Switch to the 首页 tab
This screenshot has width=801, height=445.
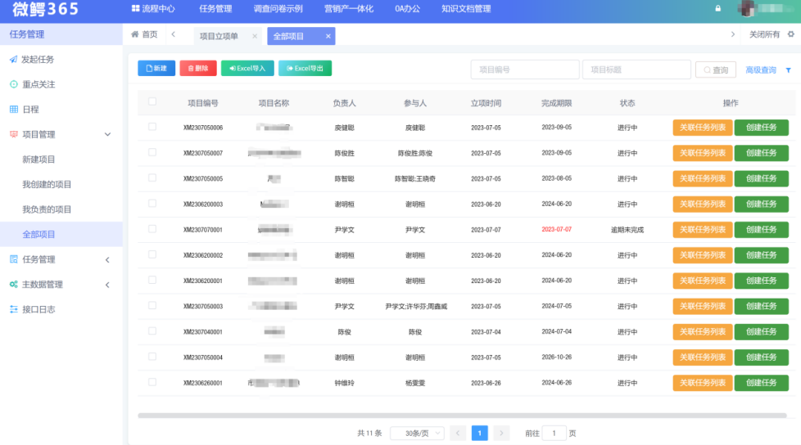click(x=144, y=35)
